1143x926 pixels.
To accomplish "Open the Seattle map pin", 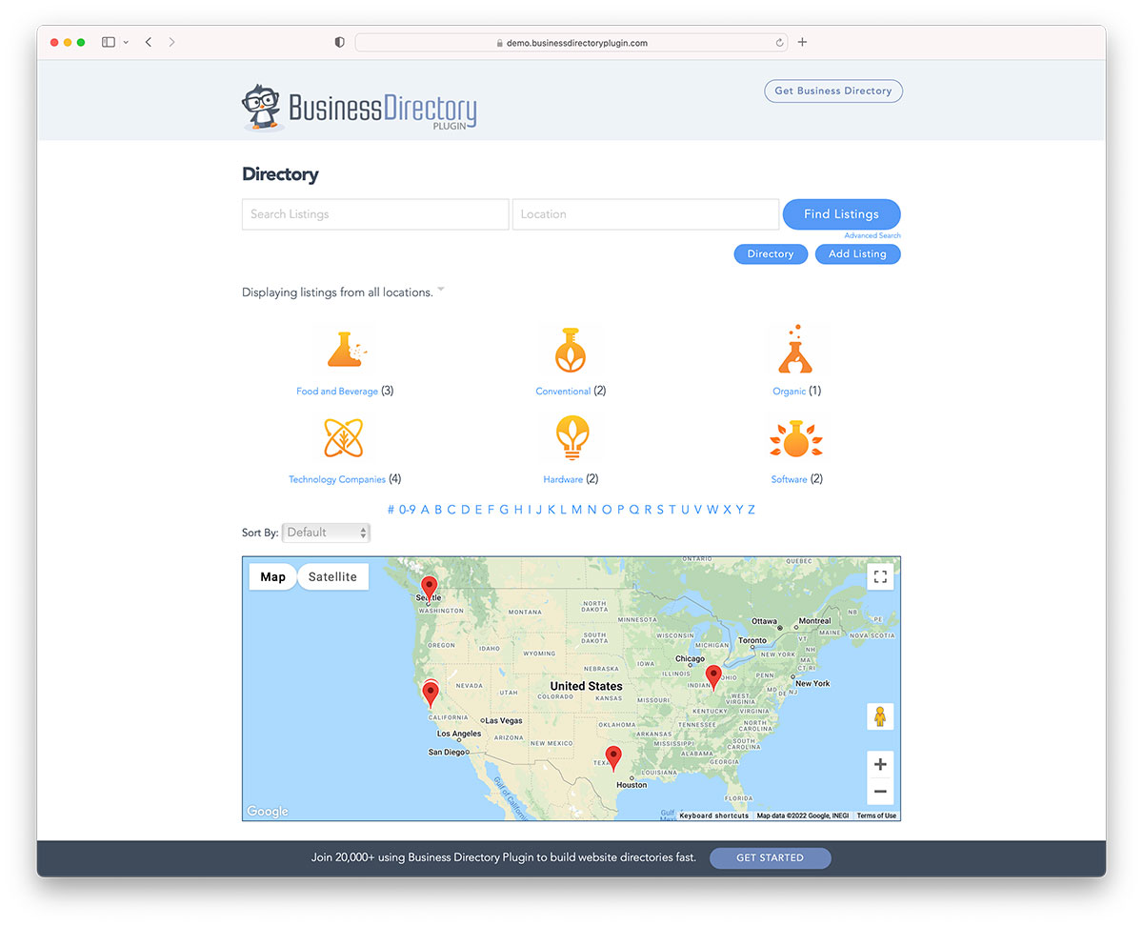I will pos(430,589).
